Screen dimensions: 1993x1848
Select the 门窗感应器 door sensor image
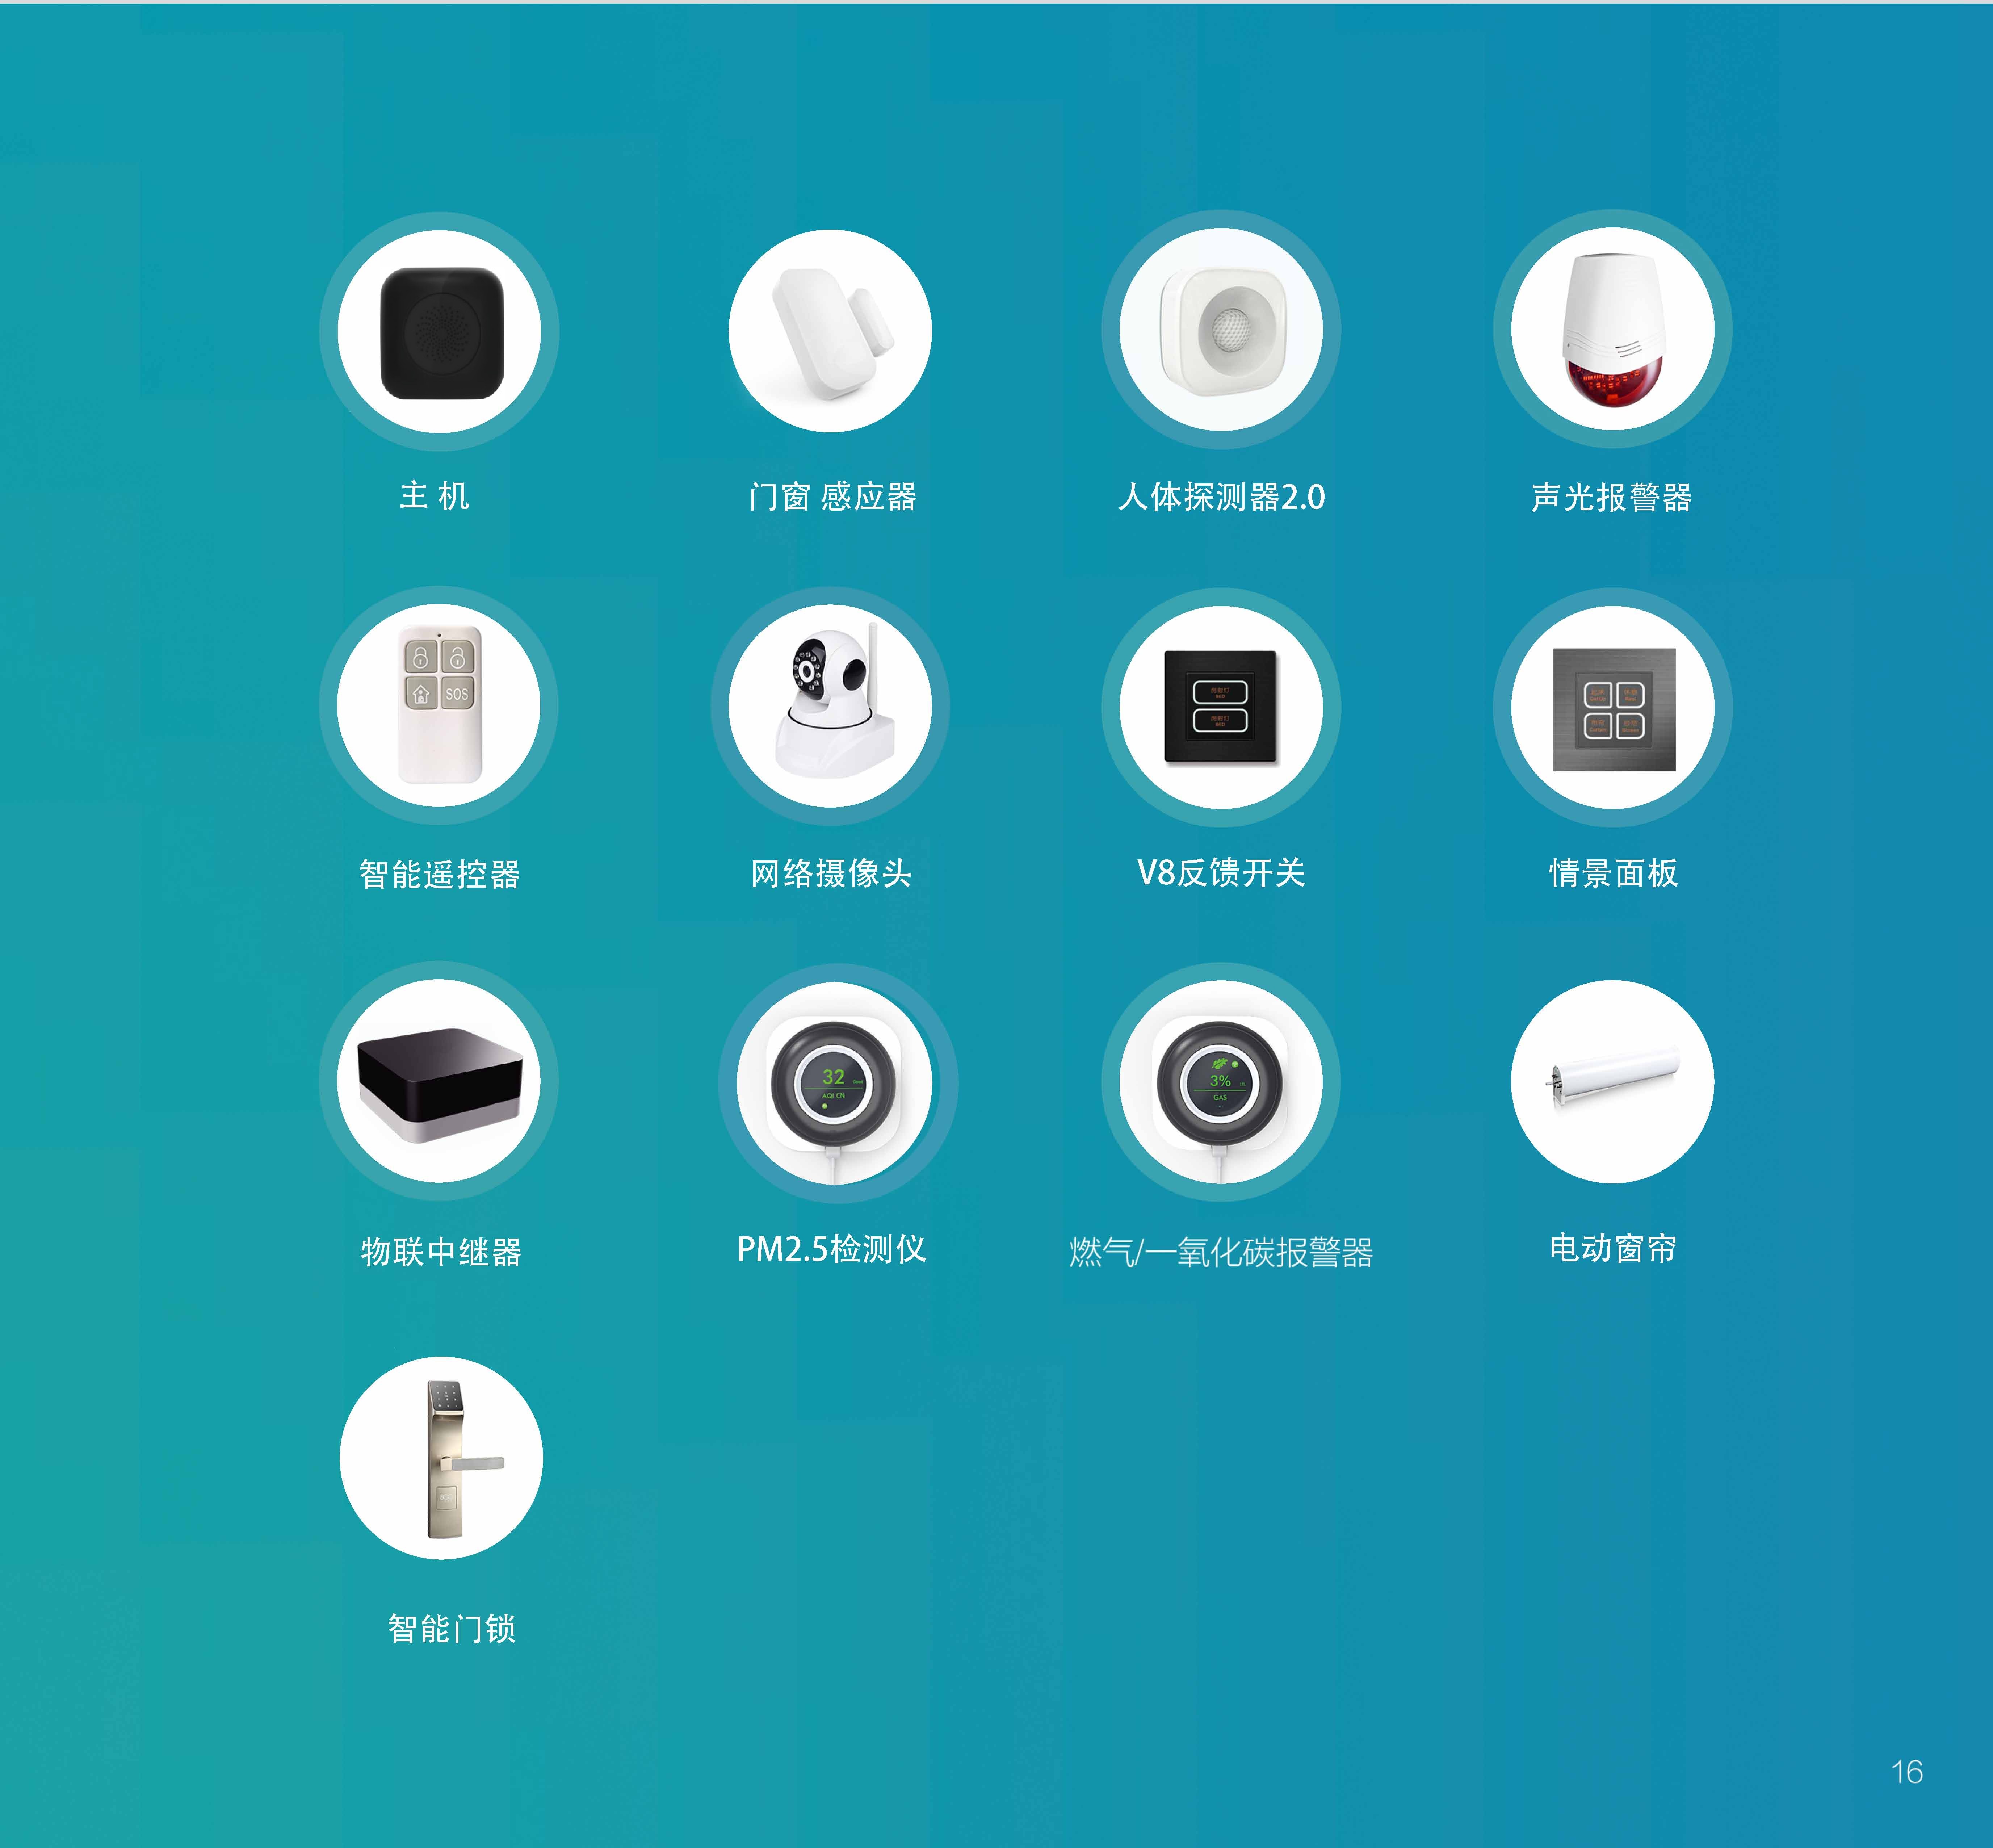(x=830, y=331)
